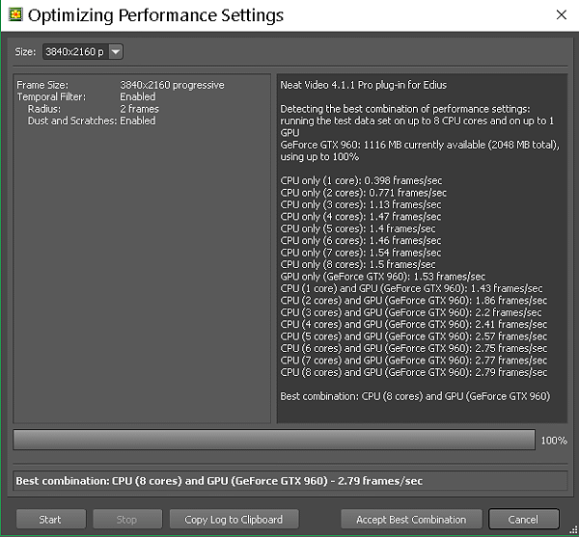Click 'CPU only (1 core): 0.398 frames/sec' line
This screenshot has height=537, width=579.
pyautogui.click(x=361, y=180)
